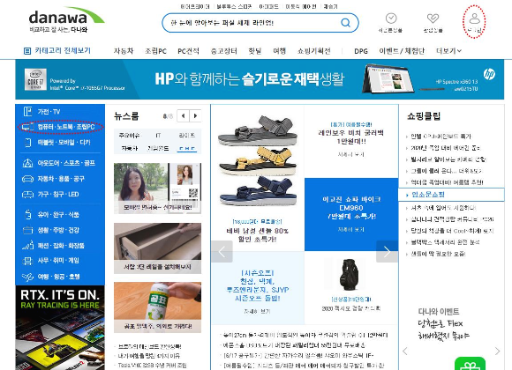512x370 pixels.
Task: Click 뉴스룸 next arrow button
Action: point(195,115)
